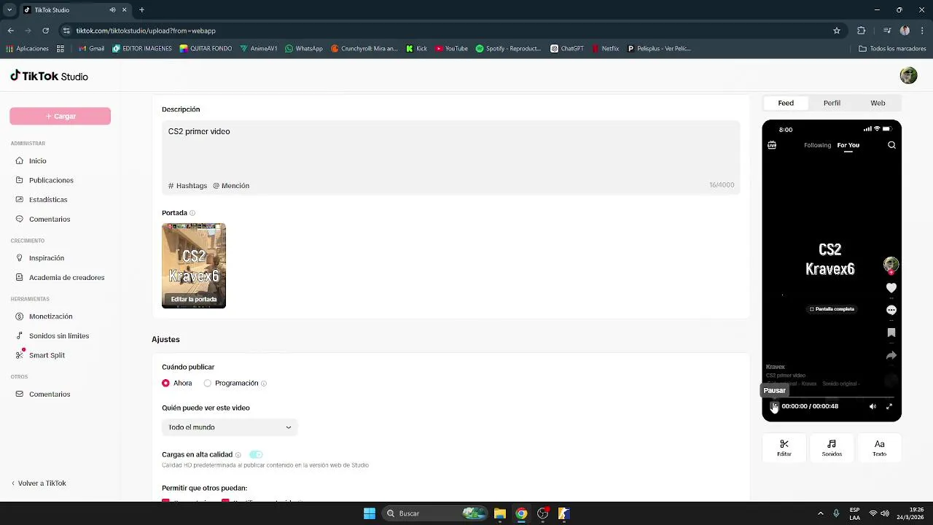Switch preview to the Web tab

click(x=878, y=103)
